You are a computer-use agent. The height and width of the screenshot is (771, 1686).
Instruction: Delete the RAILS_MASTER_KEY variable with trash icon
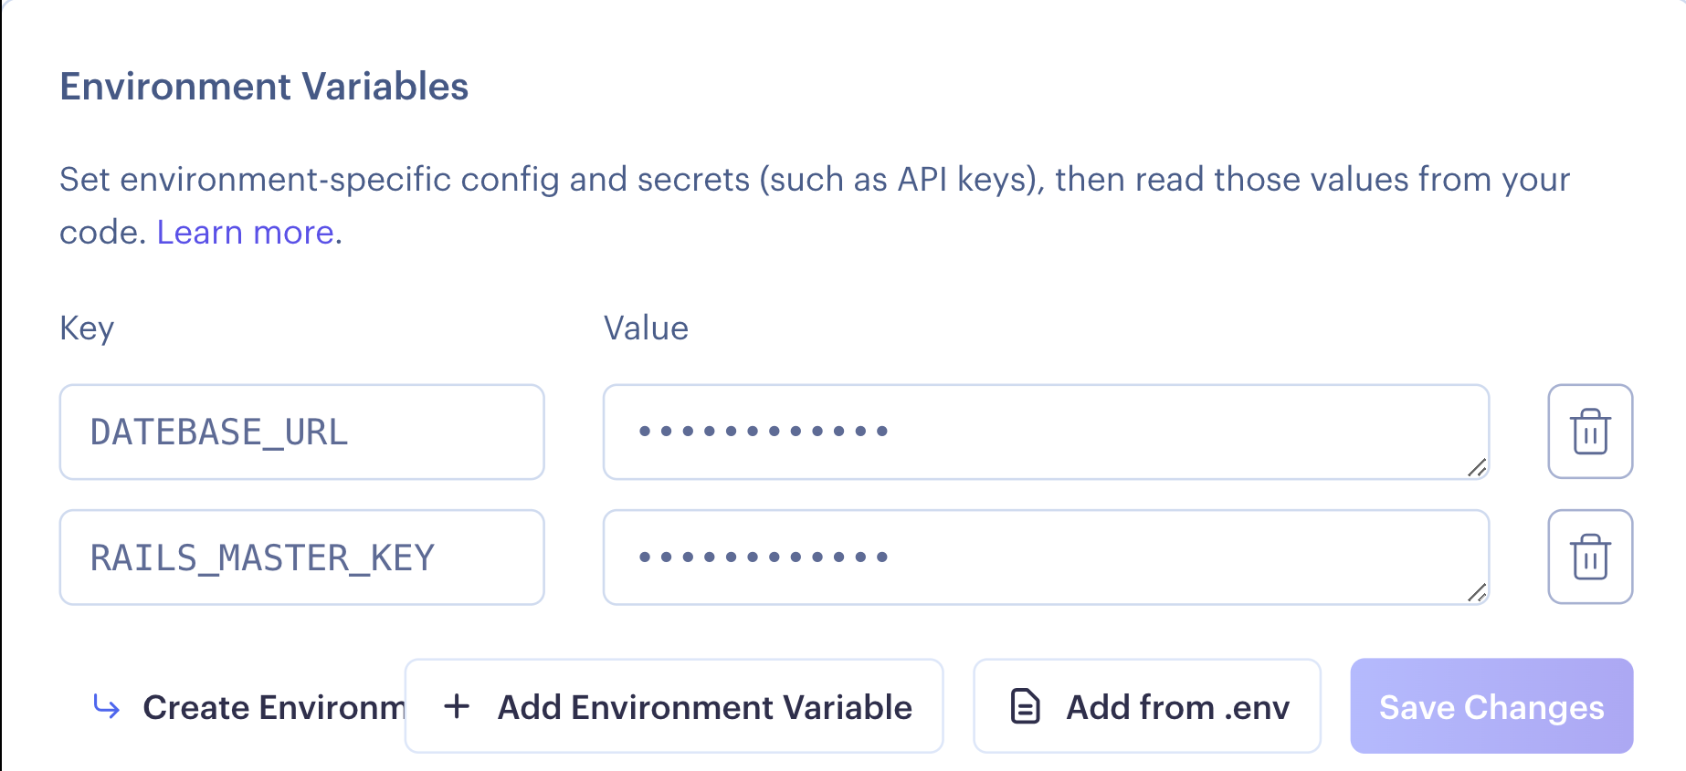point(1589,557)
